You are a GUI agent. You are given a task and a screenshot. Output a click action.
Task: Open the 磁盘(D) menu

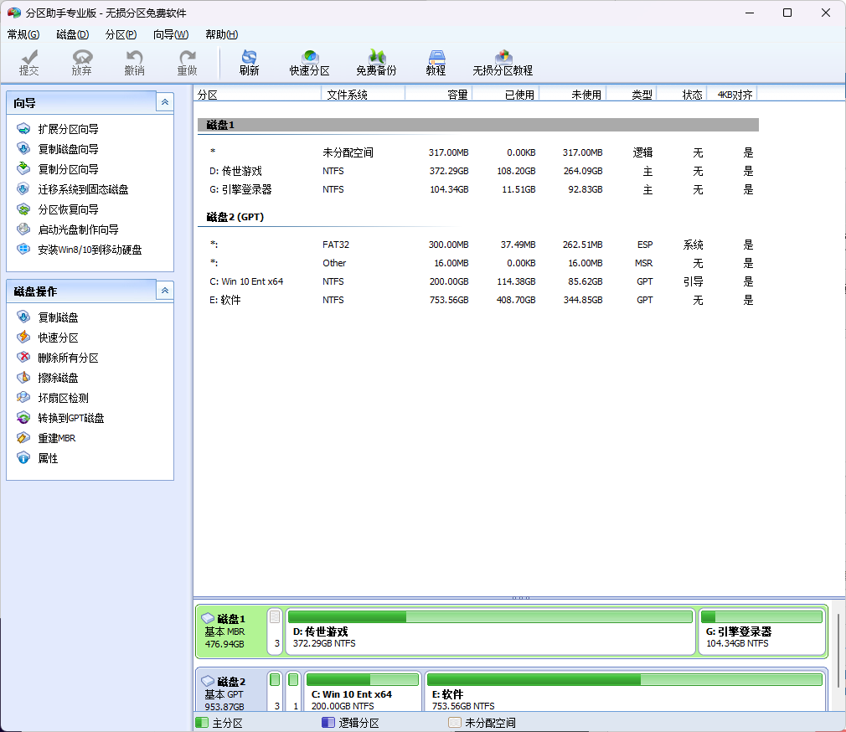[72, 34]
